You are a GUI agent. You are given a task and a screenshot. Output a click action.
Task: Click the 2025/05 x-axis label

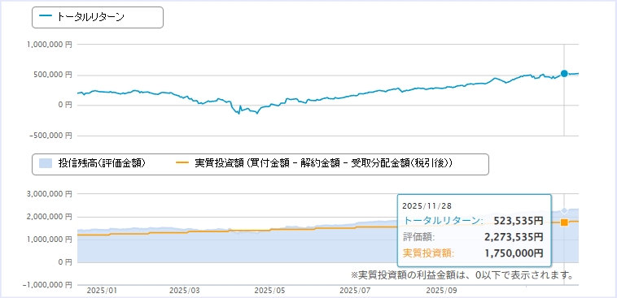[269, 292]
